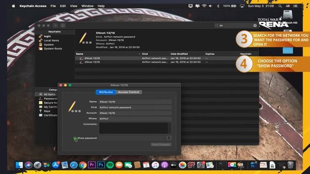310x174 pixels.
Task: Click the Save Changes button
Action: (x=161, y=145)
